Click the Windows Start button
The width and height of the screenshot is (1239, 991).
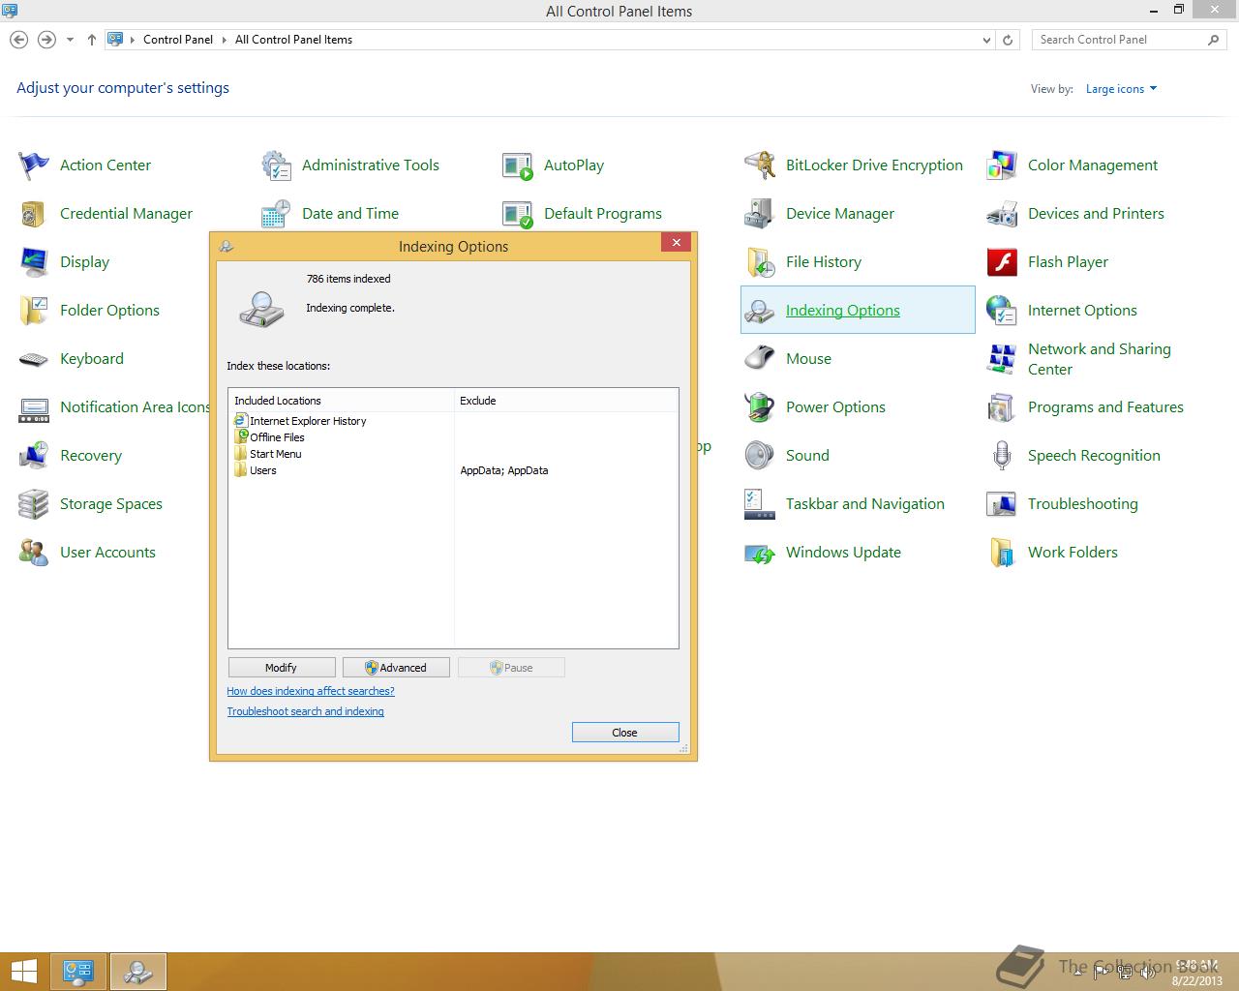click(x=24, y=971)
